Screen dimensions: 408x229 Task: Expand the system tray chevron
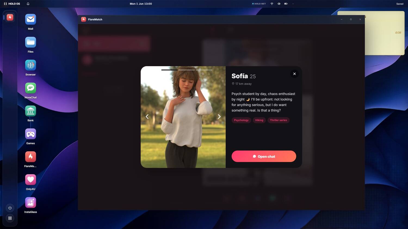(x=293, y=4)
